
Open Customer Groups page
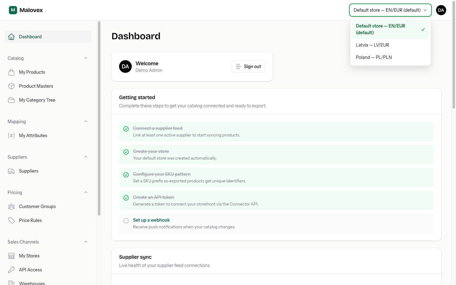(x=48, y=206)
